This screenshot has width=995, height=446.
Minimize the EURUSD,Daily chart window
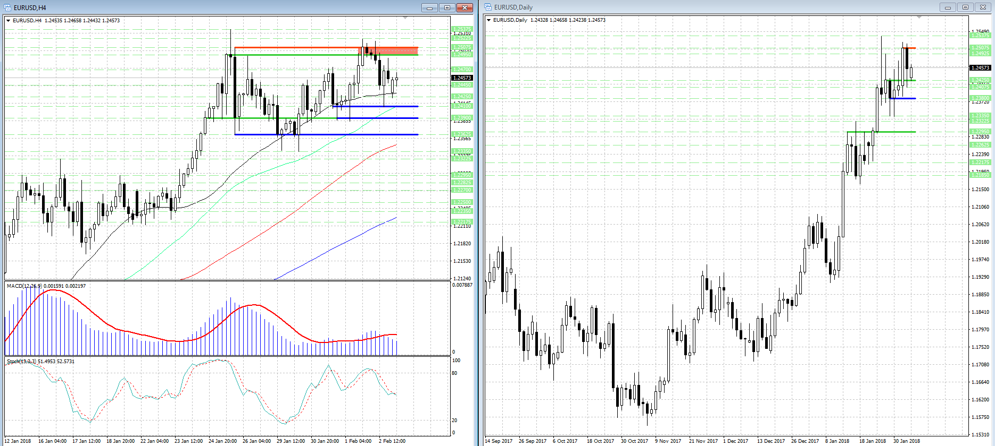click(948, 7)
